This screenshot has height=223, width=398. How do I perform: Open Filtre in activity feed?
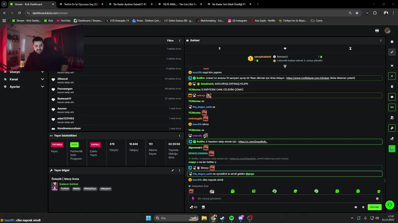tap(170, 41)
